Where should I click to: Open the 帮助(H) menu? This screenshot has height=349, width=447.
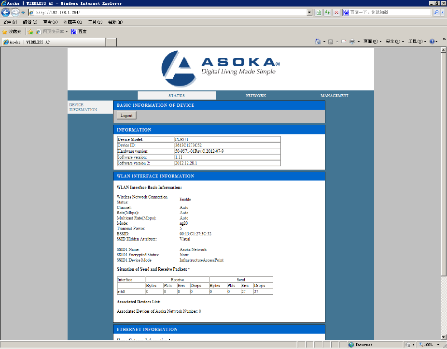coord(115,22)
